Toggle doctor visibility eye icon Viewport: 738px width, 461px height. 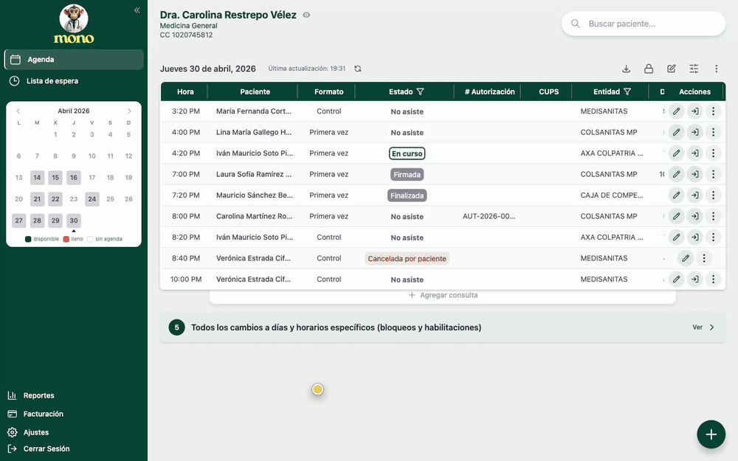[x=306, y=15]
